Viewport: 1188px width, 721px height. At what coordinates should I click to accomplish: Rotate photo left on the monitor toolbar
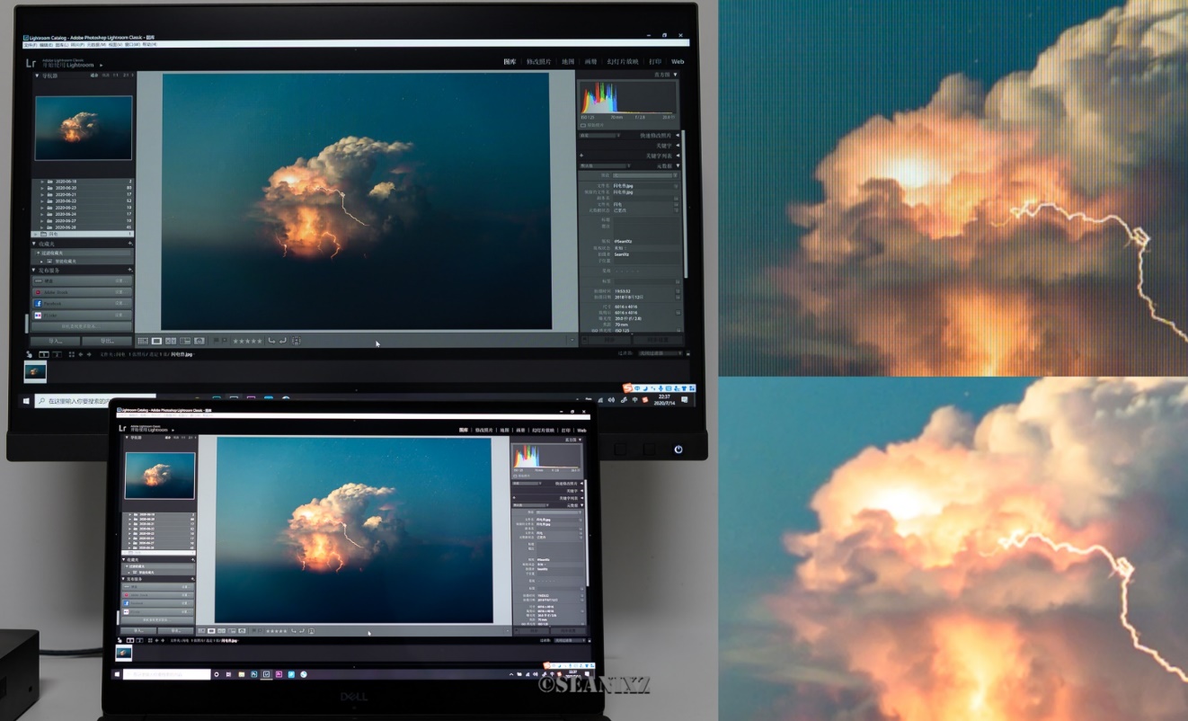click(271, 341)
